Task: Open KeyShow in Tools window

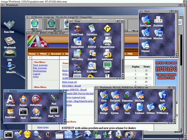Action: pos(92,67)
